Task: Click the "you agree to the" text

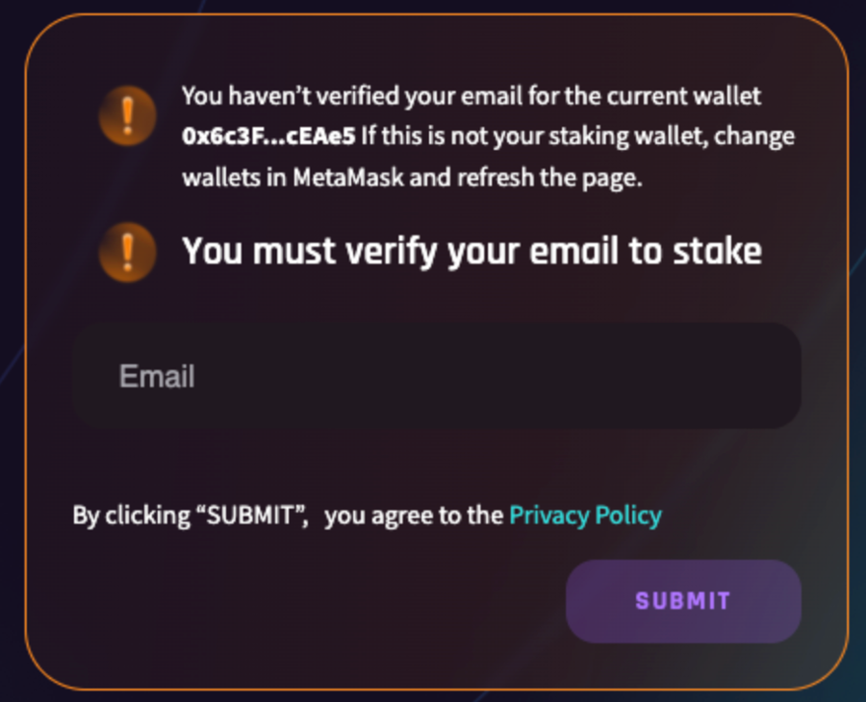Action: (414, 515)
